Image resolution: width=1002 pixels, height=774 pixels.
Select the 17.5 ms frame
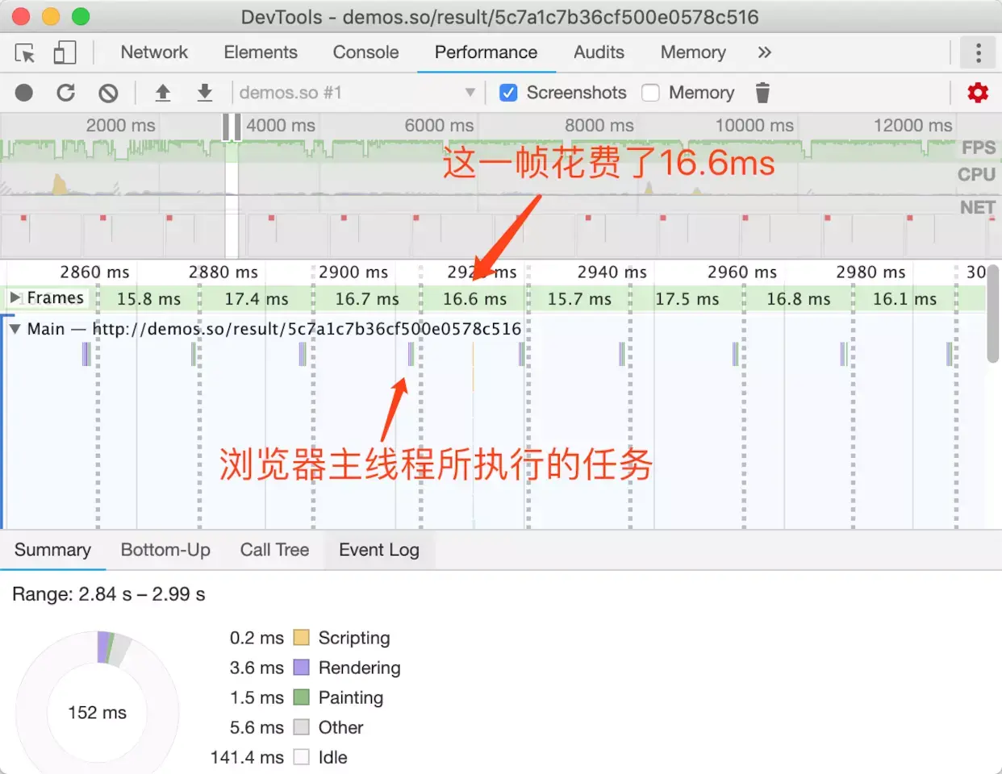coord(687,299)
